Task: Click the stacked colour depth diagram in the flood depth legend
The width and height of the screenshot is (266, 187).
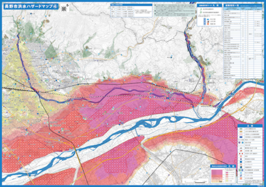Action: (217, 176)
